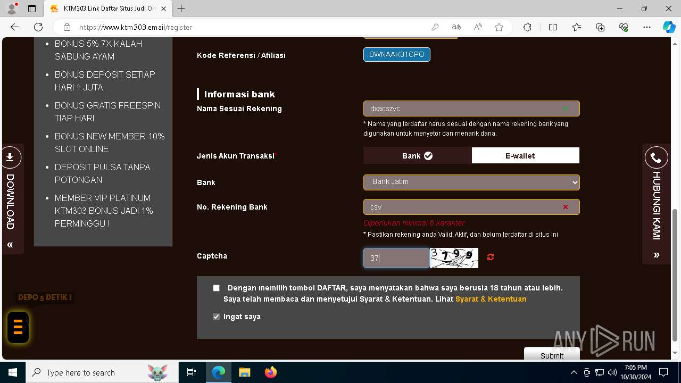Open File Explorer from taskbar

click(244, 372)
